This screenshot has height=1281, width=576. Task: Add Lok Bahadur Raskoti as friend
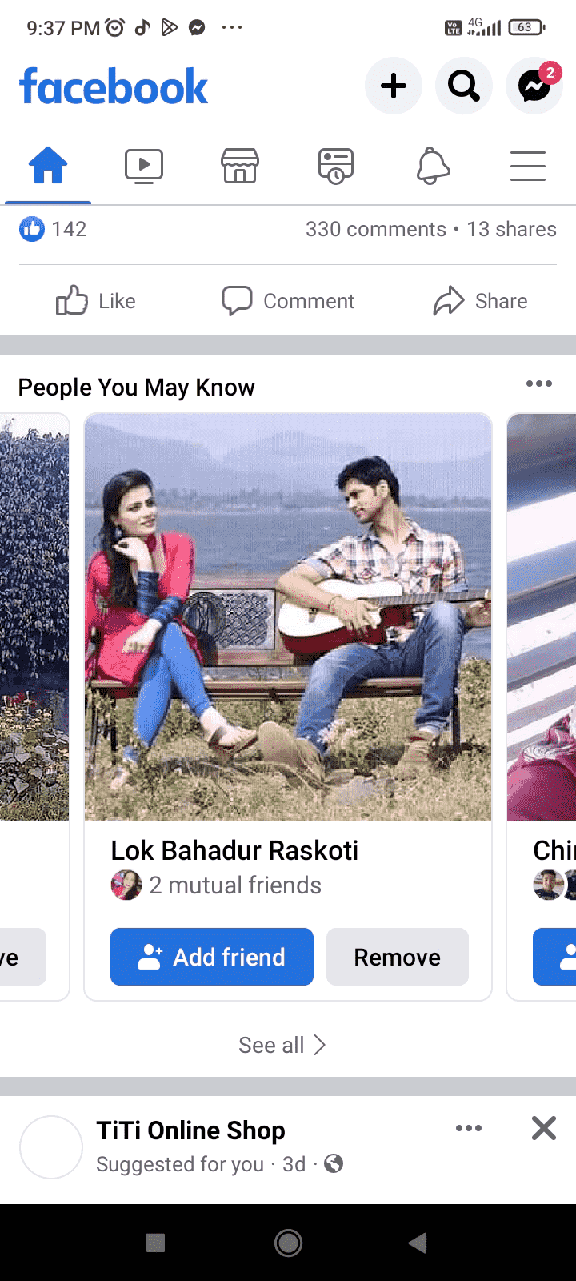212,957
